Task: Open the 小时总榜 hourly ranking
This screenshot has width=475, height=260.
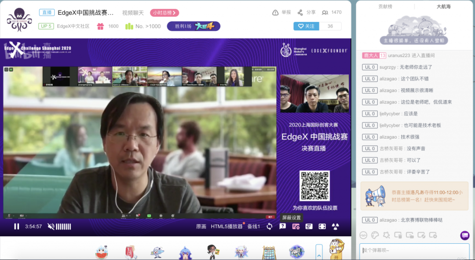Action: (x=164, y=13)
